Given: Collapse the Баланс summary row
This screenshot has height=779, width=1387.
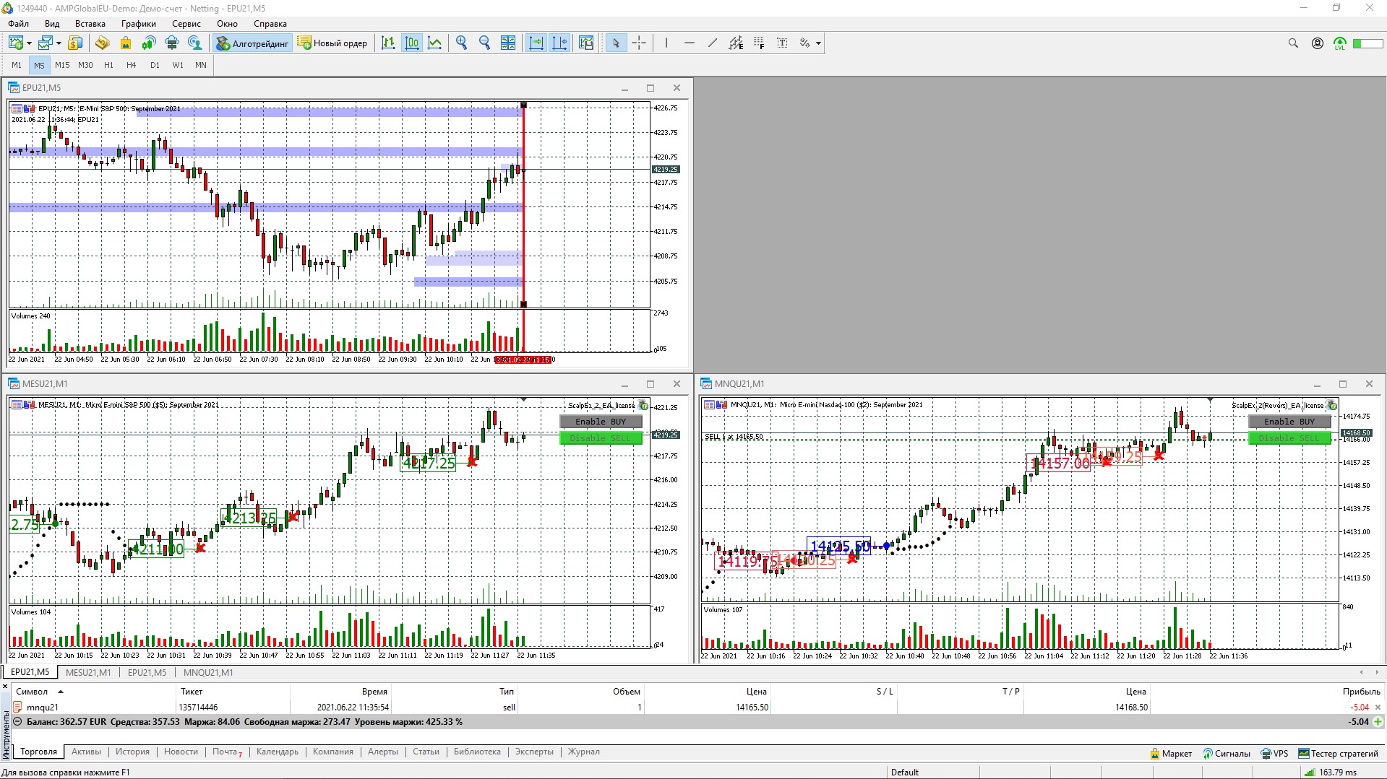Looking at the screenshot, I should 17,721.
